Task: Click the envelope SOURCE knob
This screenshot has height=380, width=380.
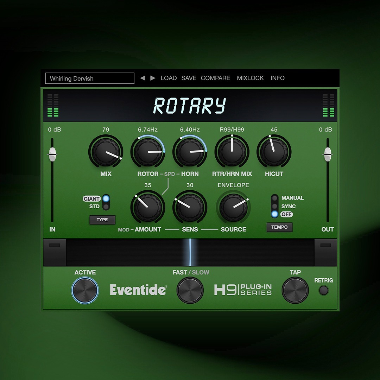Action: tap(233, 207)
